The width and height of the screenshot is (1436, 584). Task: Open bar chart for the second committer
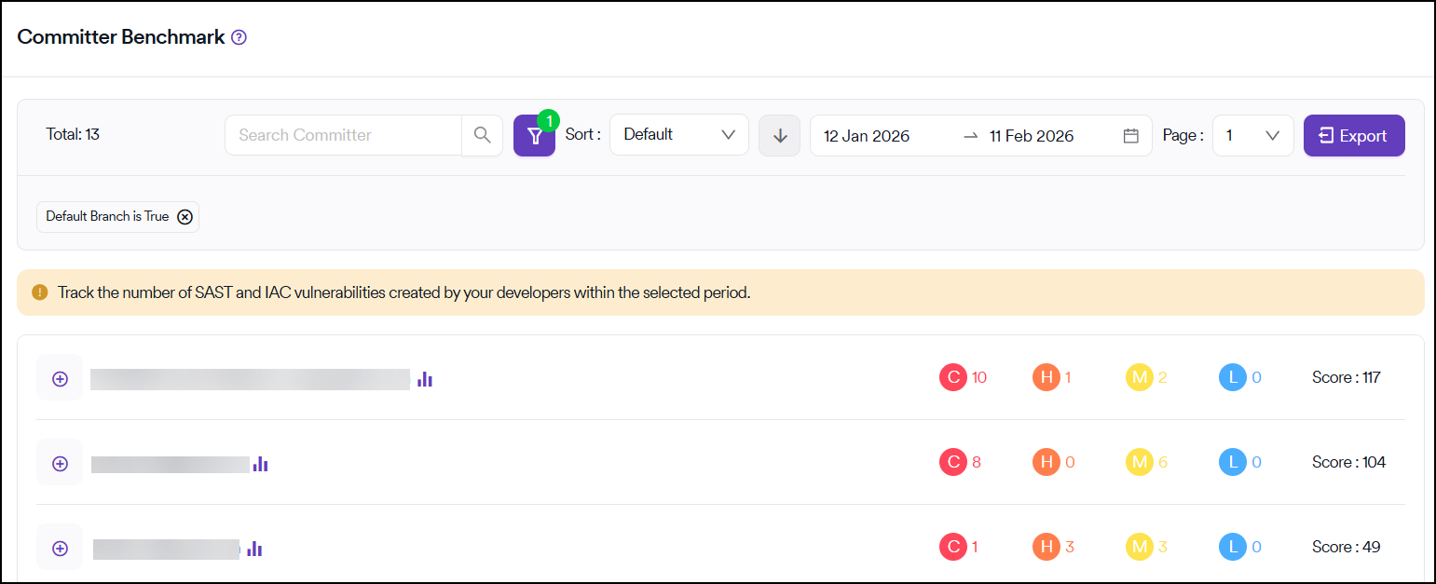(x=261, y=464)
